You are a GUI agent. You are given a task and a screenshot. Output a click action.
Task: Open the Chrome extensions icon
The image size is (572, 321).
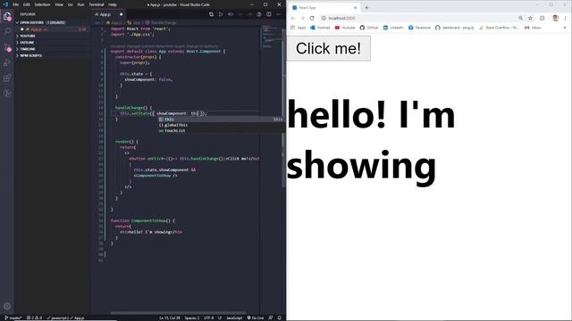point(543,18)
